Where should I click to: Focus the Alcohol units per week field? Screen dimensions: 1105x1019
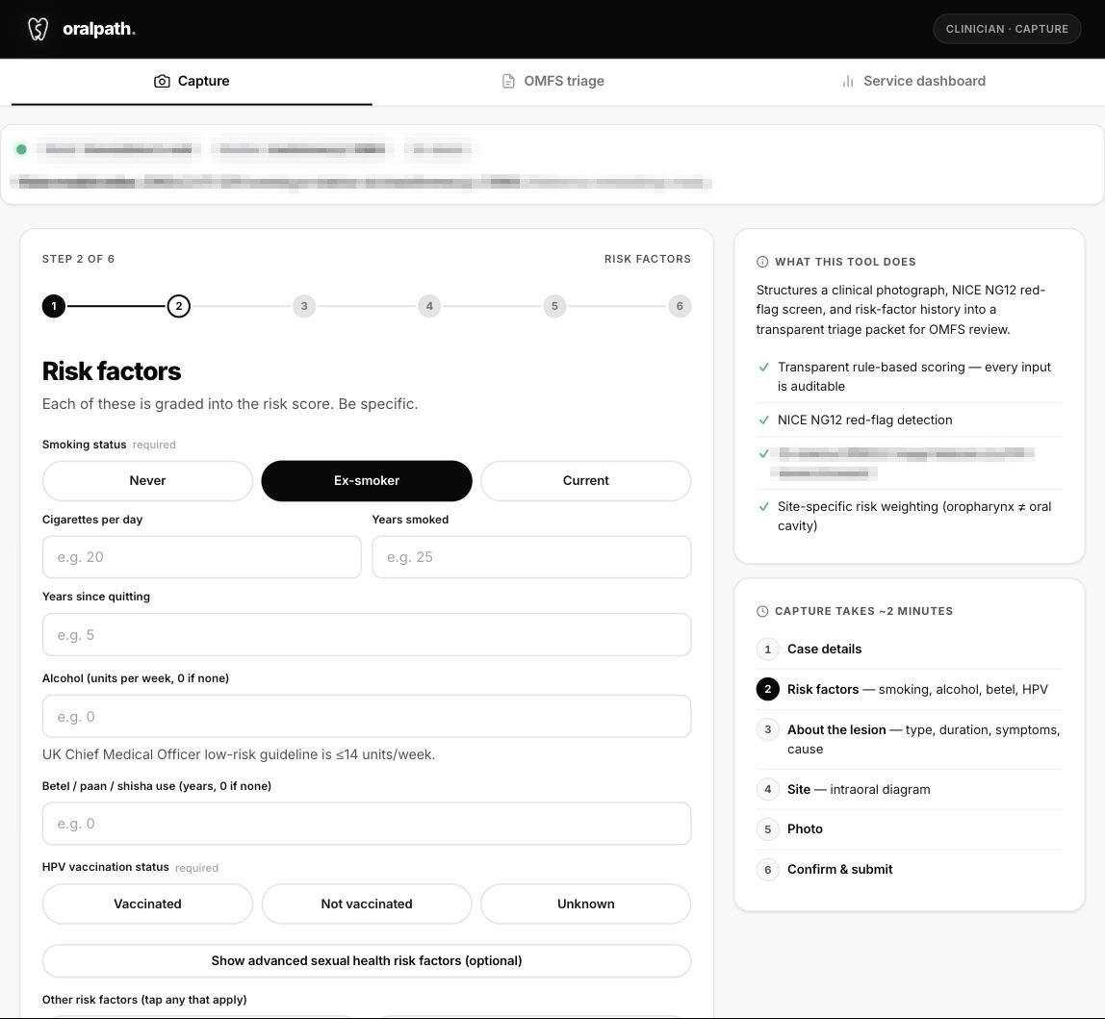pos(367,717)
